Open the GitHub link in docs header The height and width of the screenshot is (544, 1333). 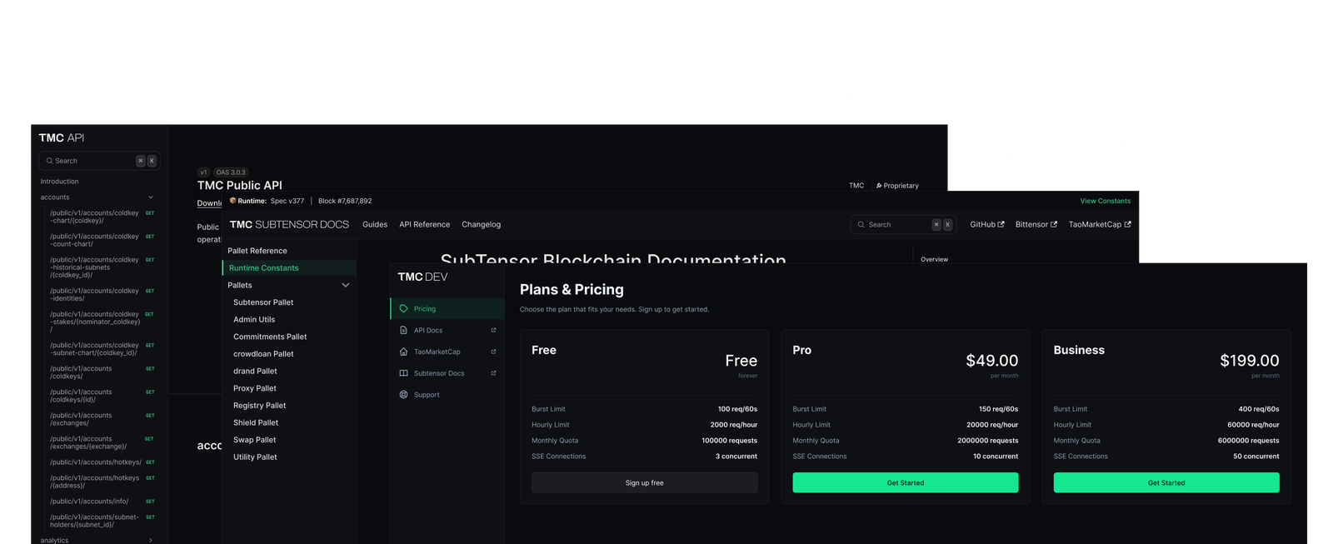pyautogui.click(x=987, y=224)
